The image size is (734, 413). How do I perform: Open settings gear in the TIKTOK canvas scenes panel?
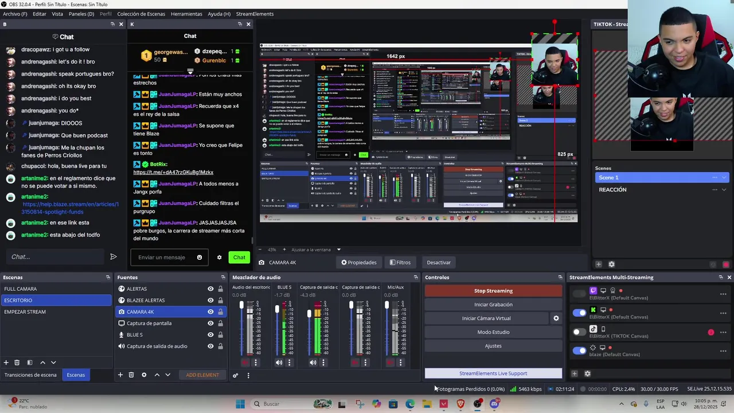coord(611,264)
